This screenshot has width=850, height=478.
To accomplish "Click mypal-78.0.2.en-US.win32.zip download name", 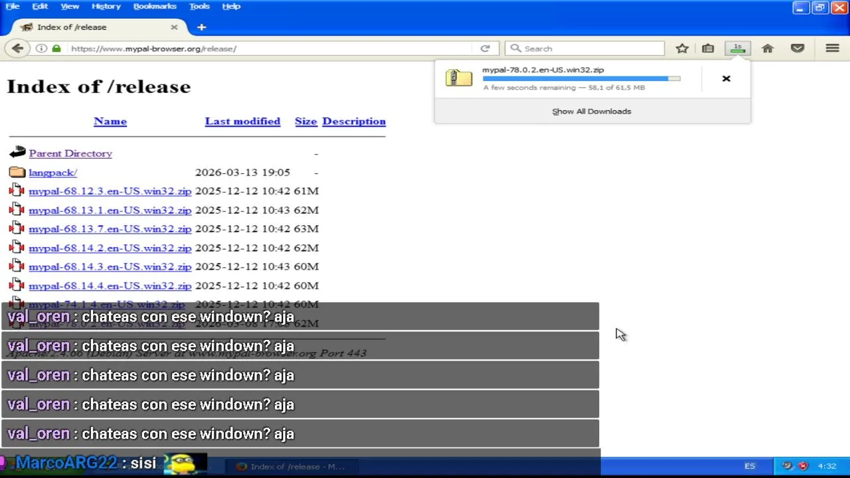I will click(543, 70).
